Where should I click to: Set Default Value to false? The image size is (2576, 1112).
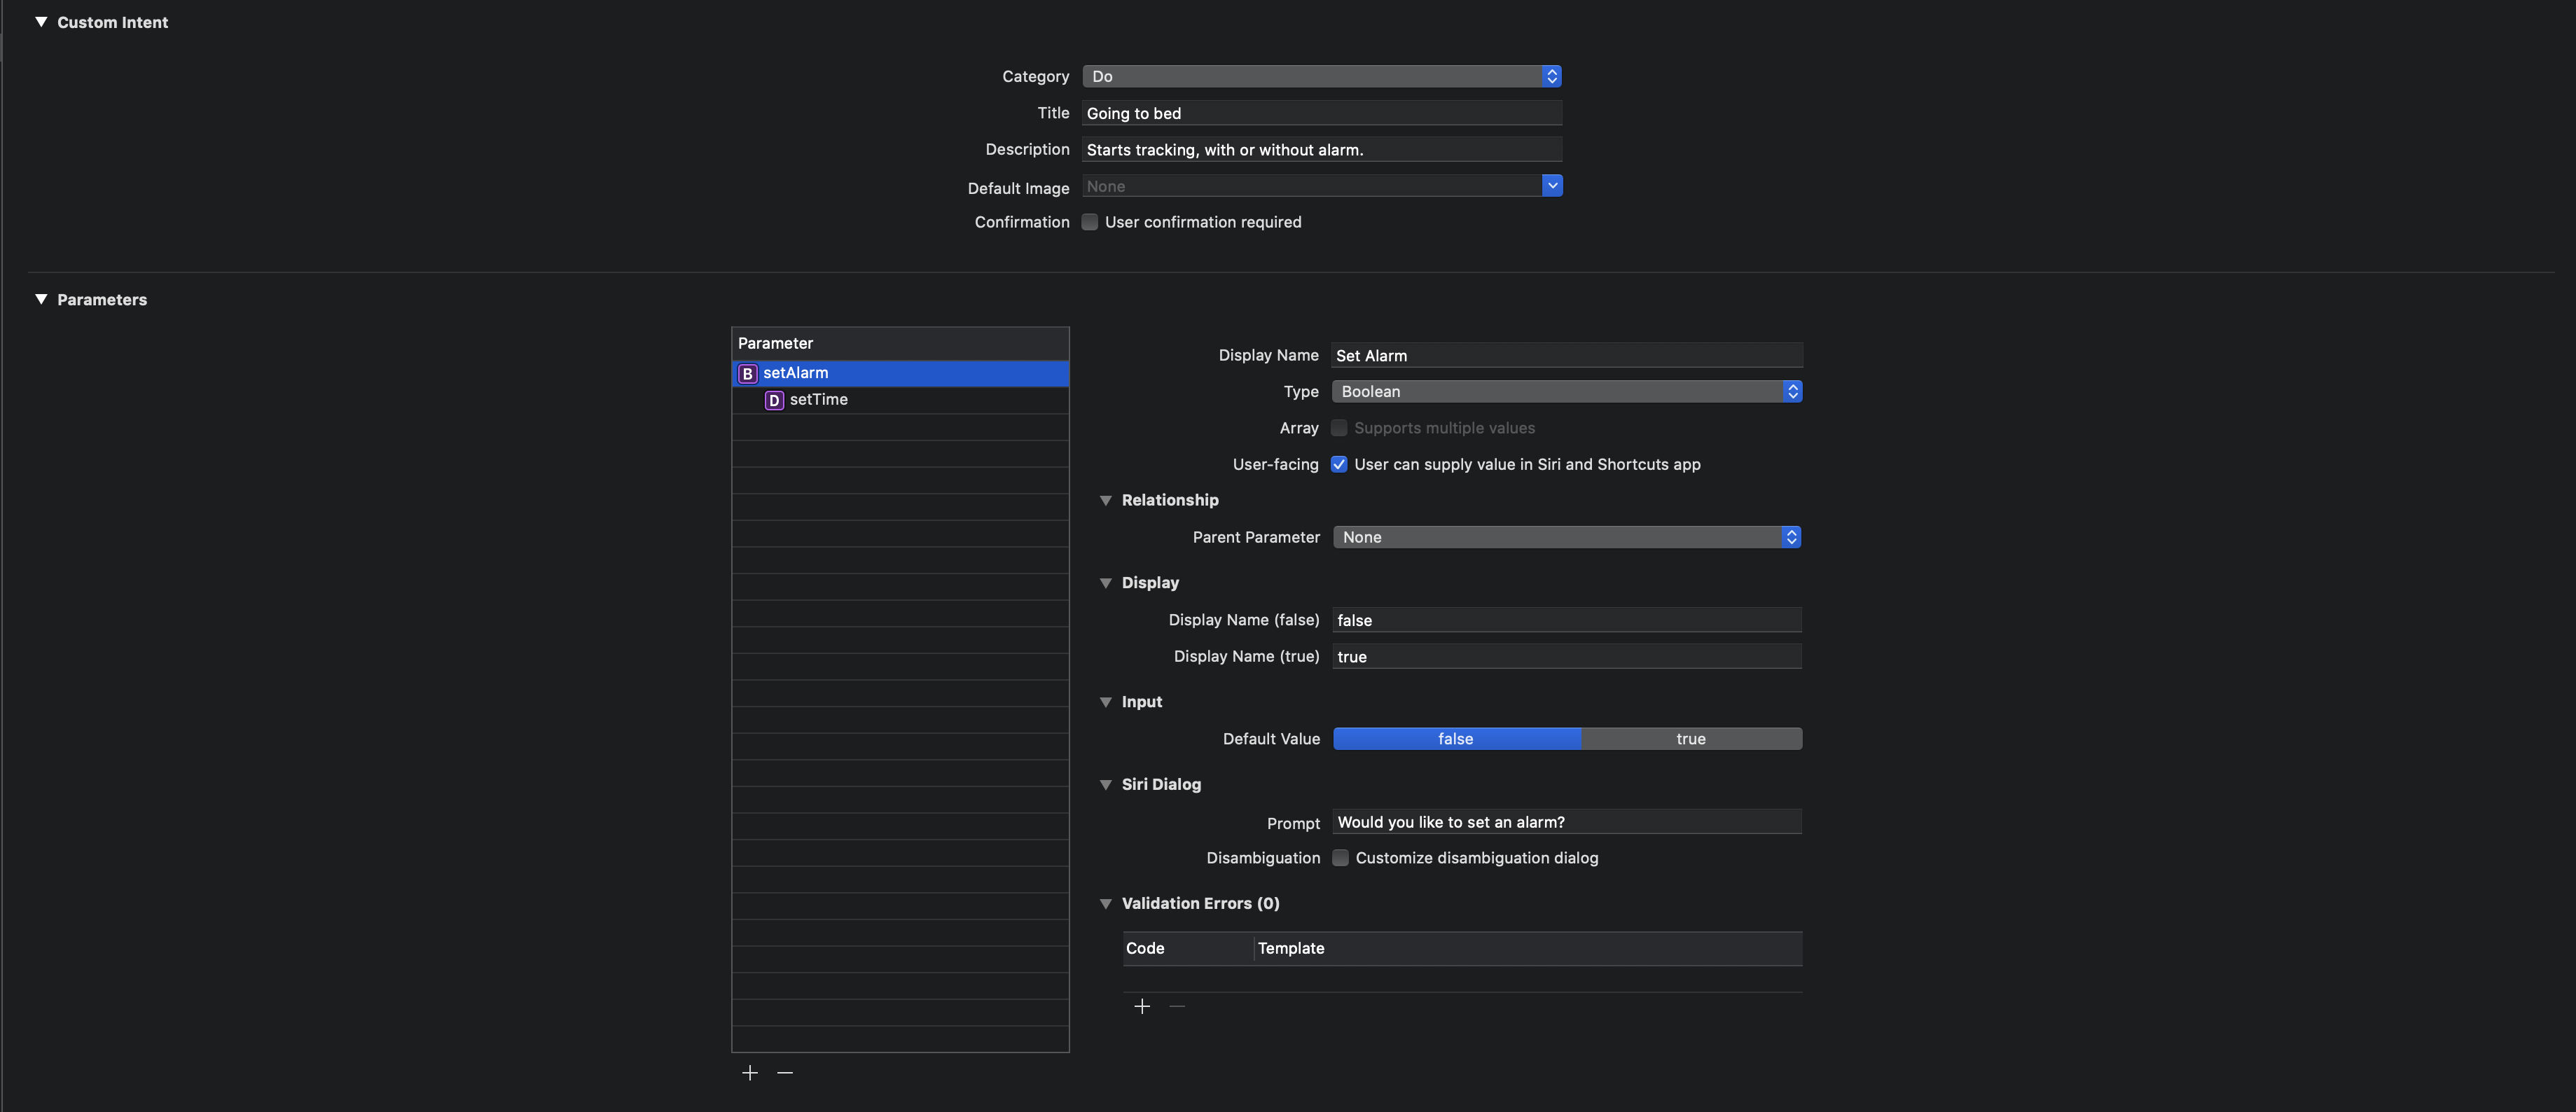tap(1456, 739)
